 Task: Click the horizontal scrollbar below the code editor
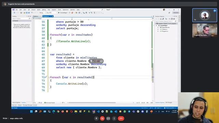pyautogui.click(x=92, y=102)
